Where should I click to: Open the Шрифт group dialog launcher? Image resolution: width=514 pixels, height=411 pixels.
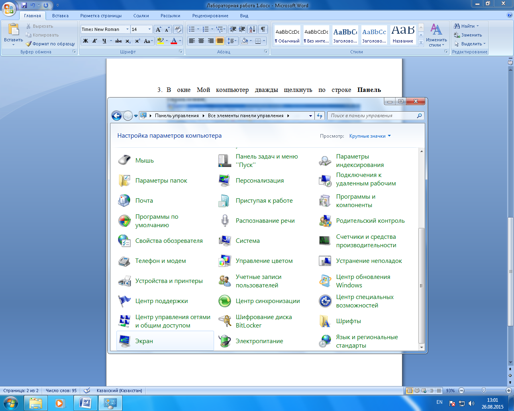(x=181, y=52)
